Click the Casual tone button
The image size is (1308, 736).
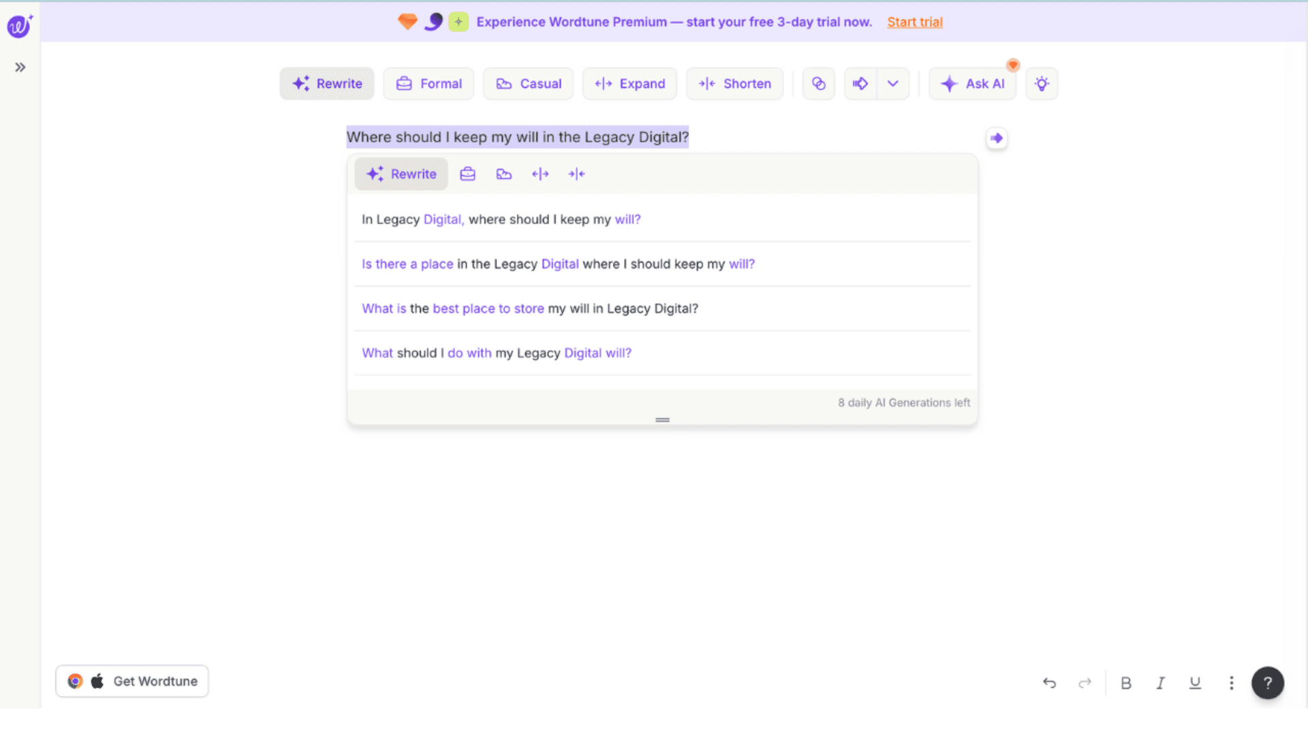(x=528, y=84)
